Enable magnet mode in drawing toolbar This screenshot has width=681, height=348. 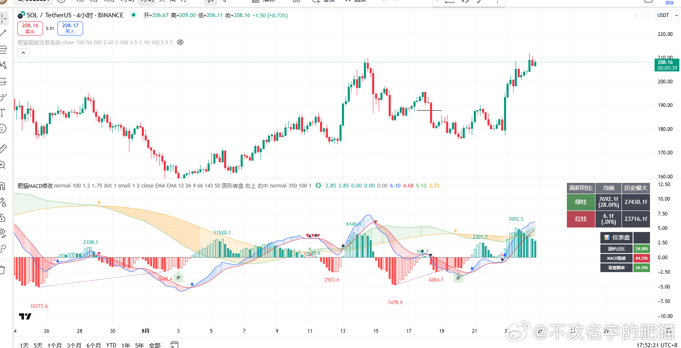(x=2, y=186)
